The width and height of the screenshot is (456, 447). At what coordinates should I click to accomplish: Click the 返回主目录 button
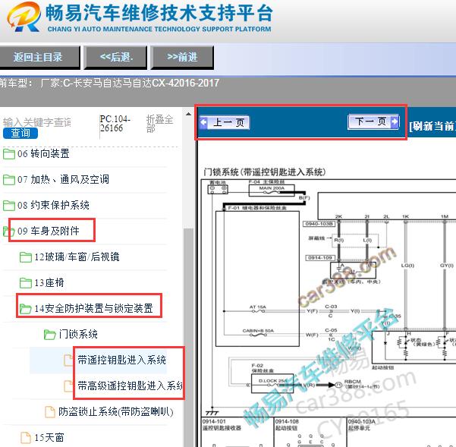[39, 57]
